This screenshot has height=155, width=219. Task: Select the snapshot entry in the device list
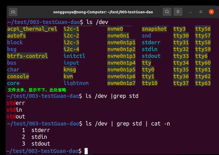[x=155, y=29]
